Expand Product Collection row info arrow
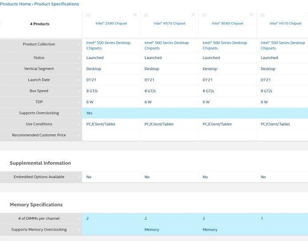The image size is (308, 241). click(79, 45)
